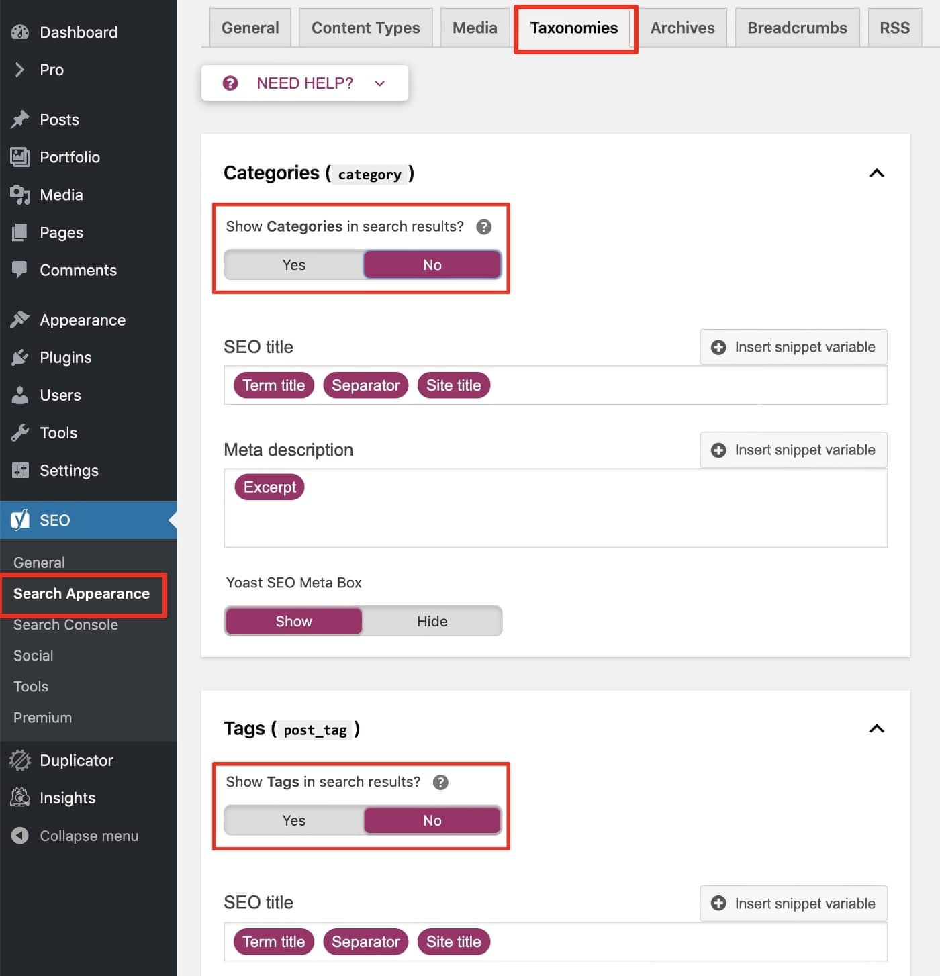The width and height of the screenshot is (940, 976).
Task: Click the Collapse menu arrow icon
Action: (x=20, y=835)
